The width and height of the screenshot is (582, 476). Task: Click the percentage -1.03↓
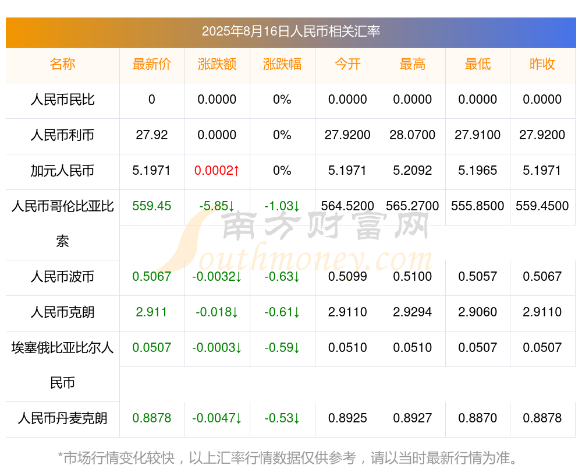pos(282,206)
